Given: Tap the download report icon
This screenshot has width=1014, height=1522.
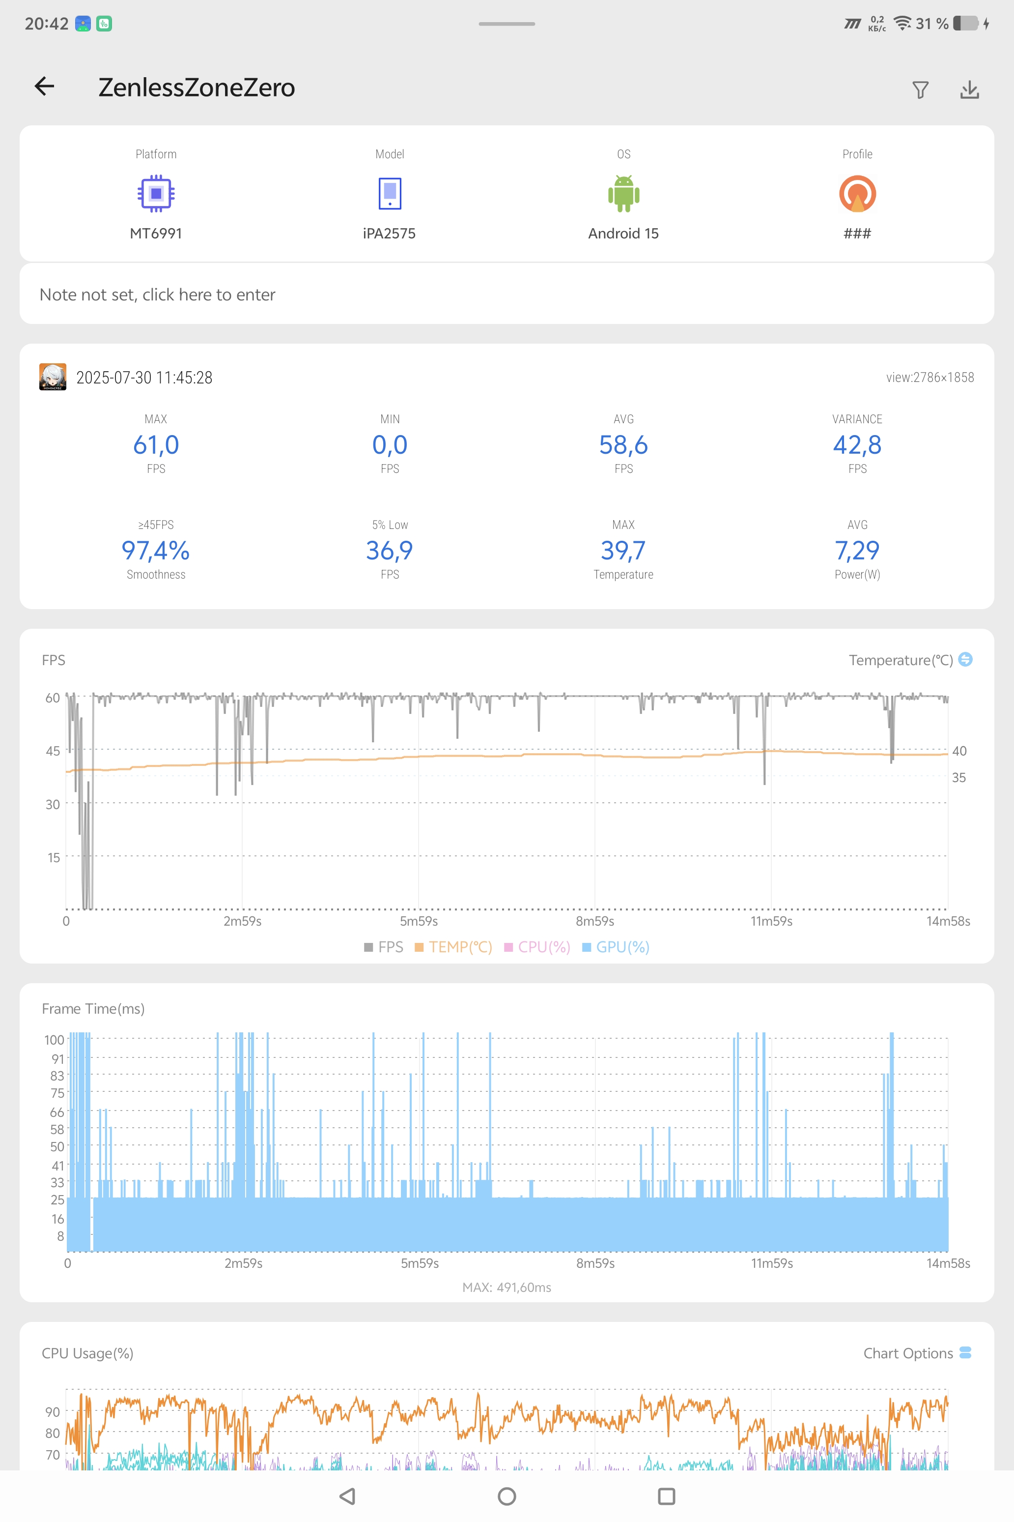Looking at the screenshot, I should coord(969,90).
